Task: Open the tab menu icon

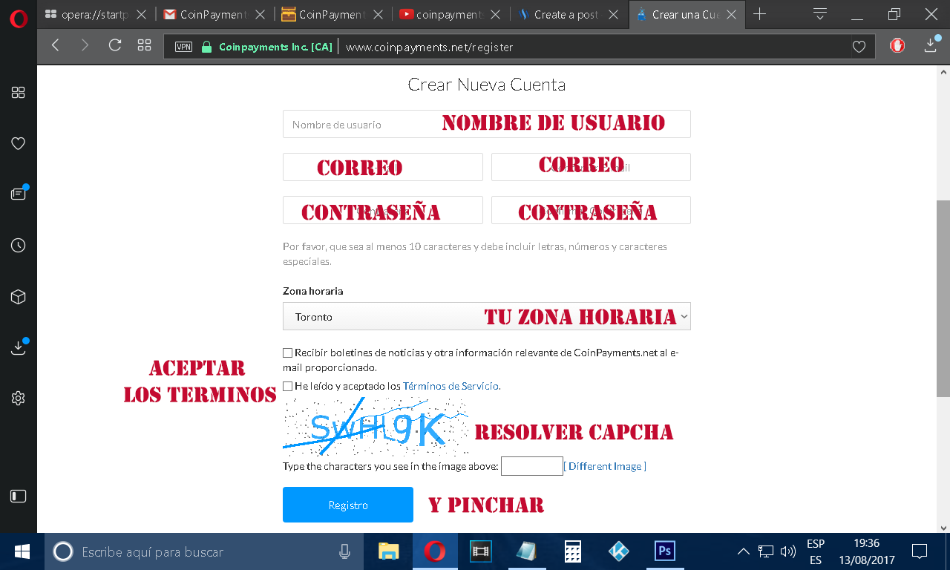Action: [819, 14]
